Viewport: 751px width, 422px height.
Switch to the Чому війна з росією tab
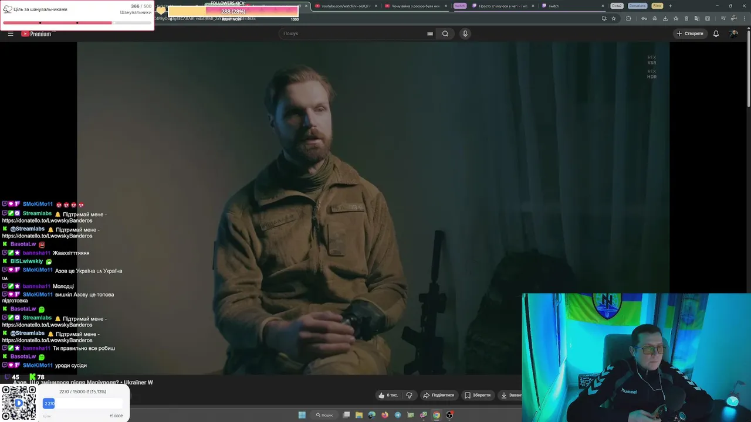coord(416,6)
